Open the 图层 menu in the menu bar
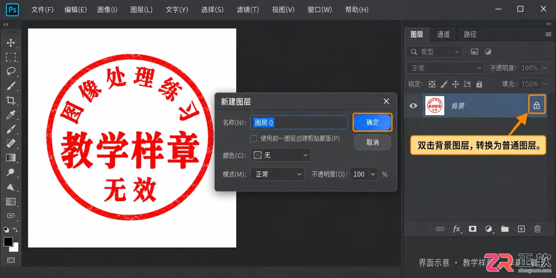Viewport: 556px width, 278px height. (141, 10)
